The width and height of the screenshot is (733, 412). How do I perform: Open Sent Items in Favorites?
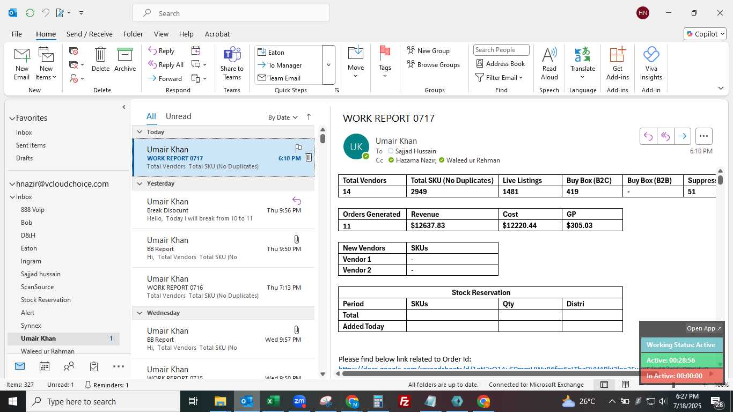(x=31, y=145)
